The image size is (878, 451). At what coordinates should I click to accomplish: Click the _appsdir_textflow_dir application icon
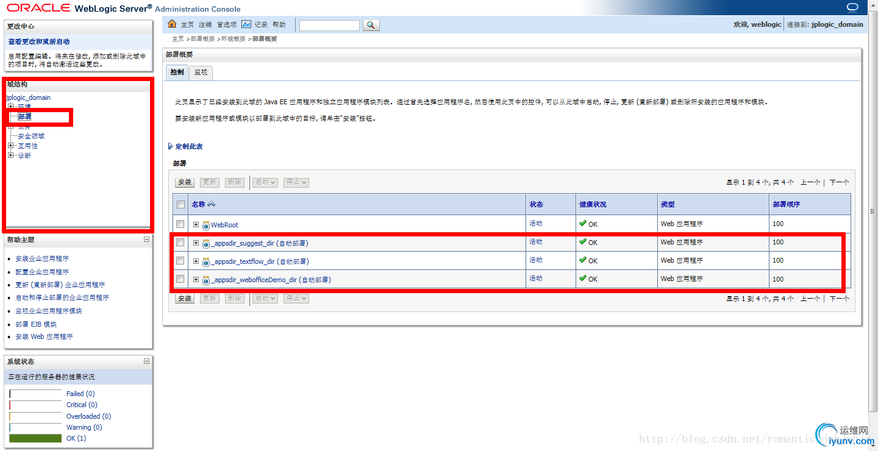(206, 262)
